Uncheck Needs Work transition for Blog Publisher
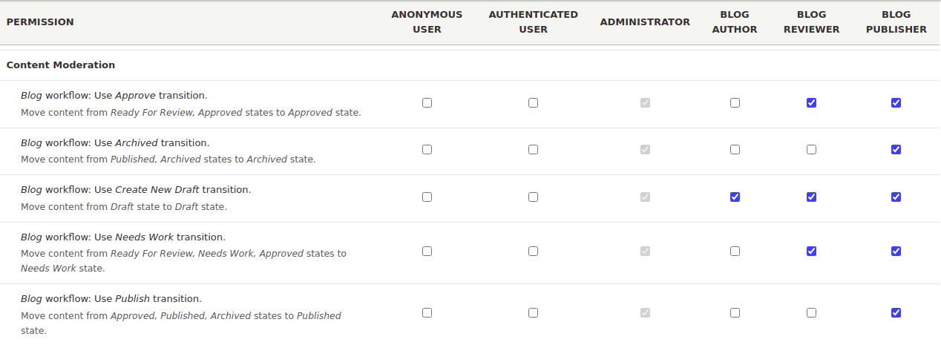Screen dimensions: 941x345 896,252
